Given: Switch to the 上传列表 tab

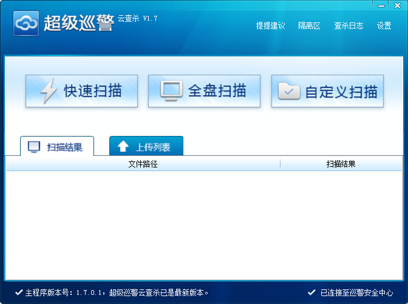Looking at the screenshot, I should click(x=146, y=146).
